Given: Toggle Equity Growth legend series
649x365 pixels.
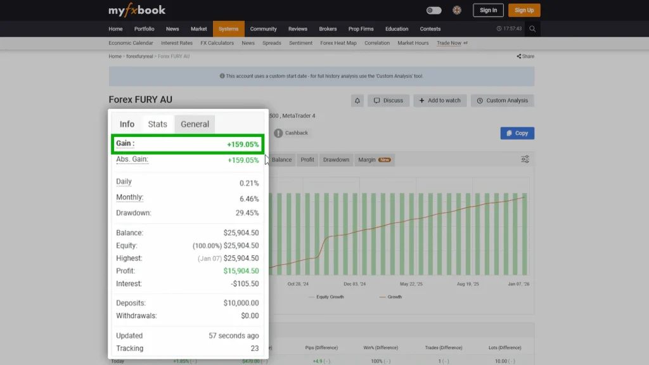Looking at the screenshot, I should (x=326, y=297).
